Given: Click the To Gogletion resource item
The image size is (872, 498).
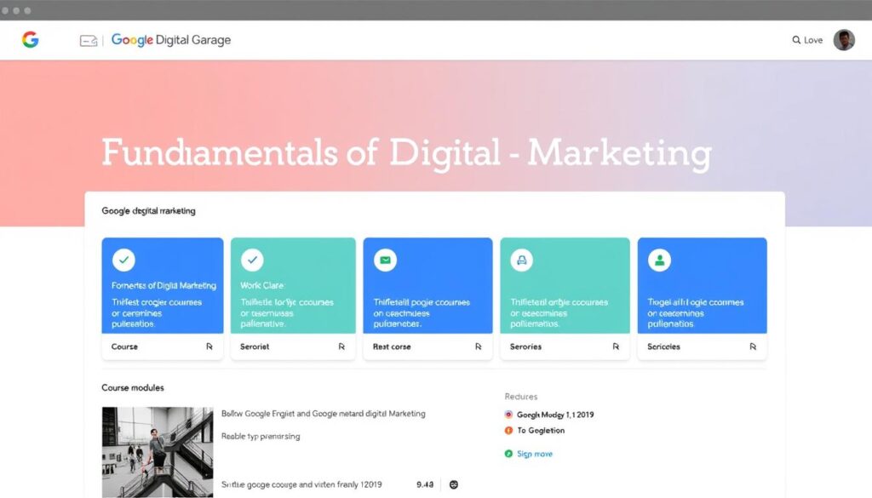Looking at the screenshot, I should [541, 430].
